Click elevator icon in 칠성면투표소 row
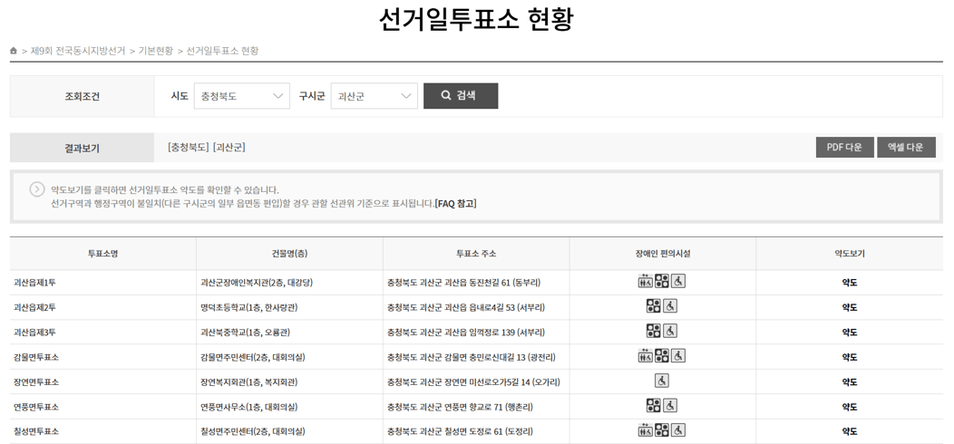Image resolution: width=954 pixels, height=444 pixels. point(645,430)
